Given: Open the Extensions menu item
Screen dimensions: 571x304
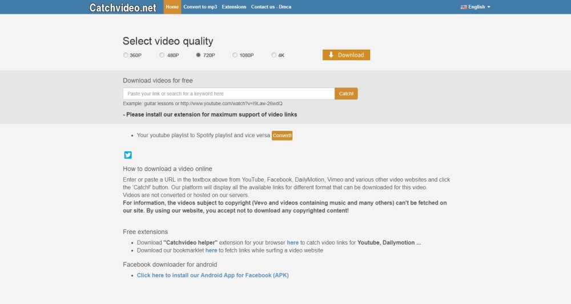Looking at the screenshot, I should pos(234,7).
